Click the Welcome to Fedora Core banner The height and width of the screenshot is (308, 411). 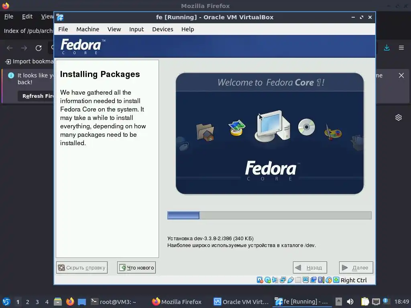[x=270, y=134]
